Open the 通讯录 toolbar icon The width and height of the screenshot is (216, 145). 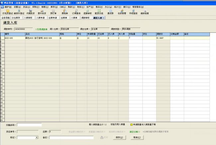tap(110, 12)
